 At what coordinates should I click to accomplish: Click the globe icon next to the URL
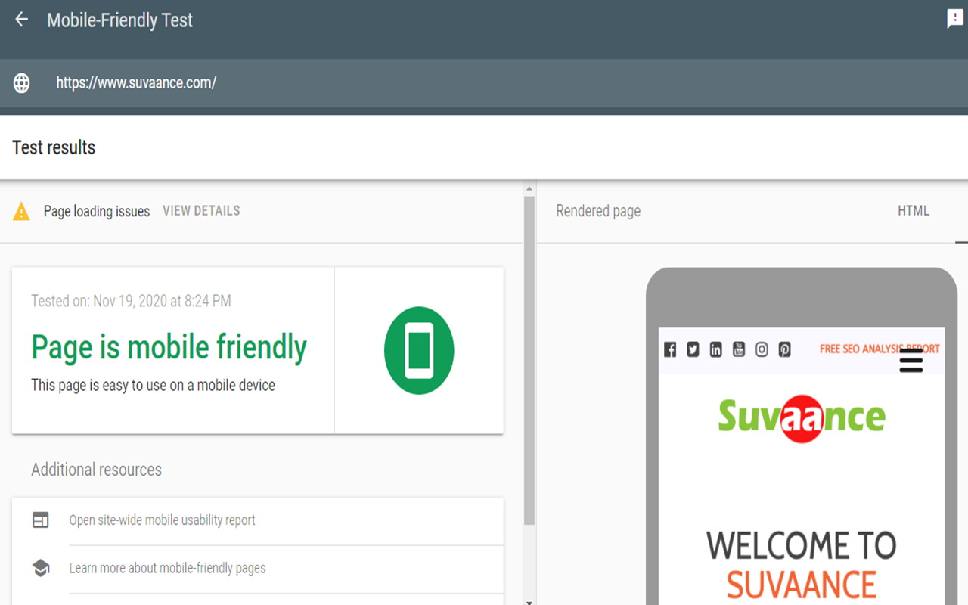point(21,83)
